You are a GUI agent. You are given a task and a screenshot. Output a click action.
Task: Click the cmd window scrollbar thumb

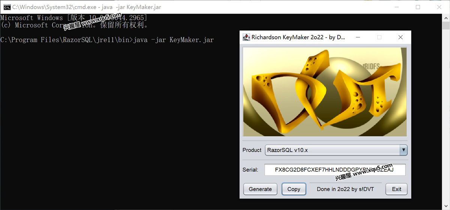pyautogui.click(x=446, y=25)
